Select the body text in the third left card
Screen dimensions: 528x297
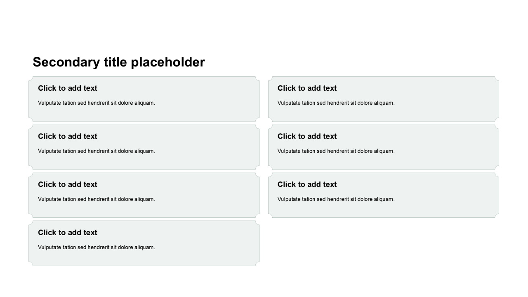pyautogui.click(x=97, y=200)
